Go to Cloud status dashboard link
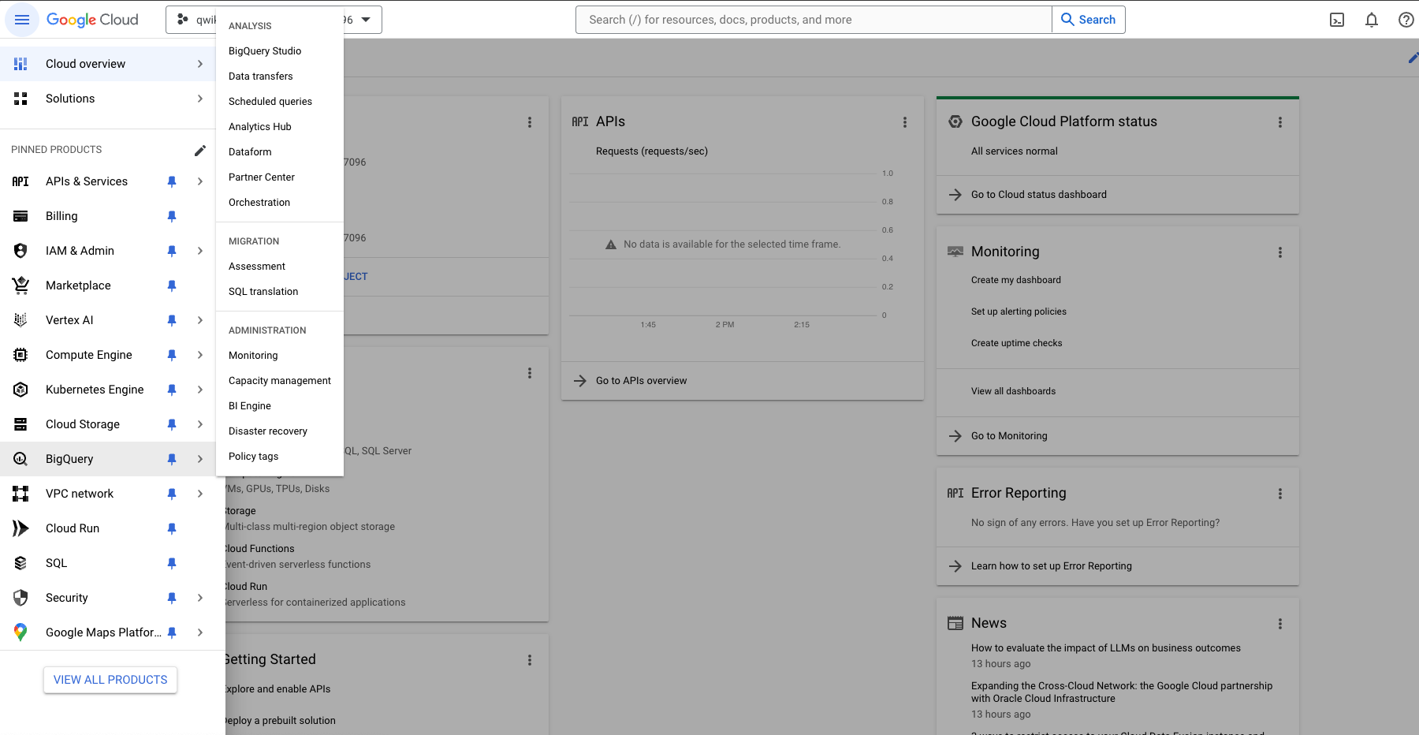 [x=1039, y=195]
